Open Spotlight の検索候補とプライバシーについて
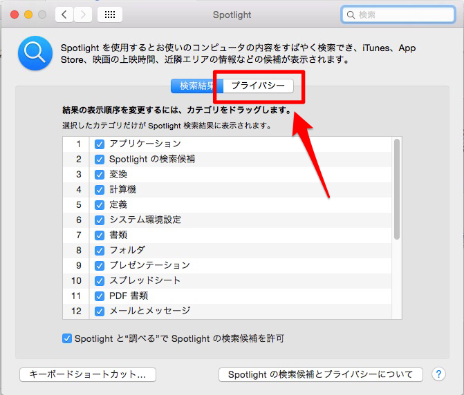Screen dimensions: 464x395 [321, 374]
